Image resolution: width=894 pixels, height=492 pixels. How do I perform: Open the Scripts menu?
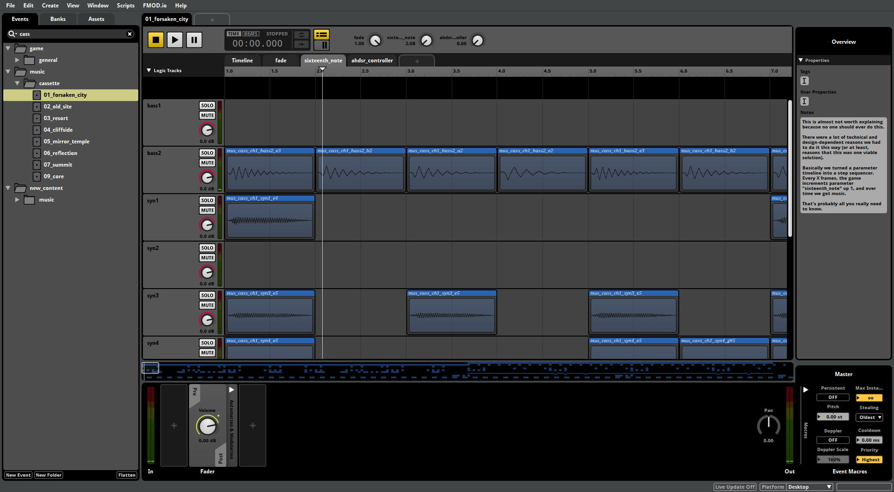point(125,6)
